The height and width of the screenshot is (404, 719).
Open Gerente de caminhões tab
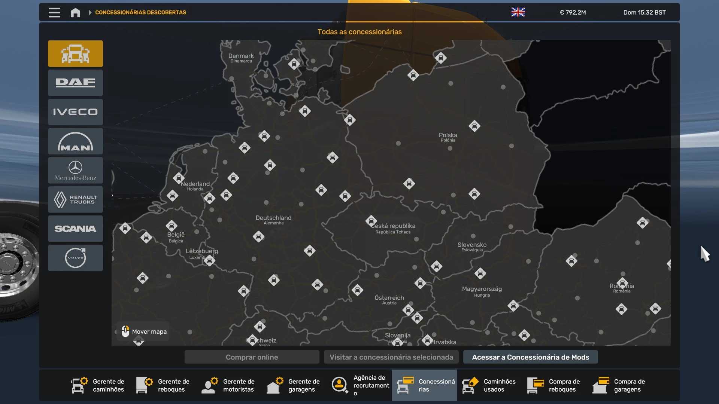click(x=98, y=385)
